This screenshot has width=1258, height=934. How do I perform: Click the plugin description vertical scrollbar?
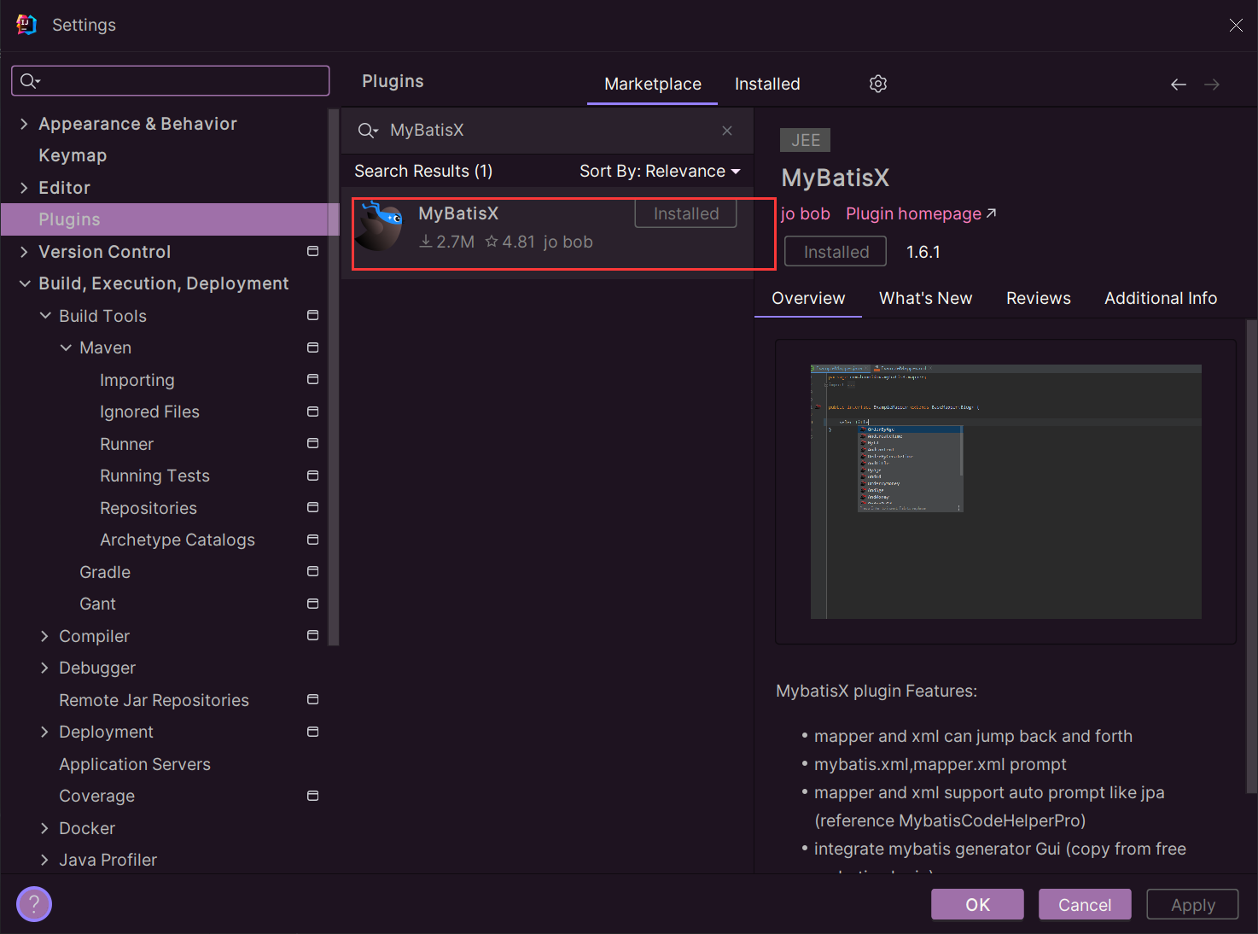click(1251, 555)
